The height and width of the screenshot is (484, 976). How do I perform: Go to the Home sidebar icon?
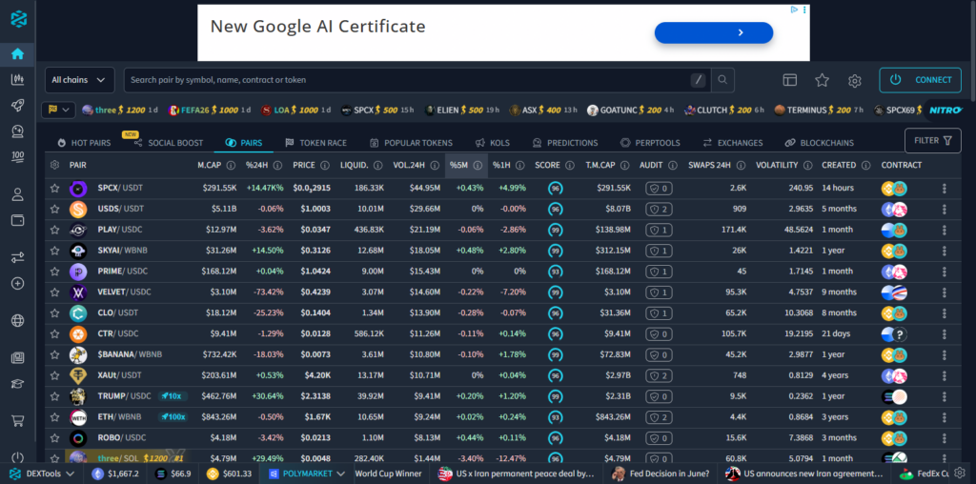[17, 53]
